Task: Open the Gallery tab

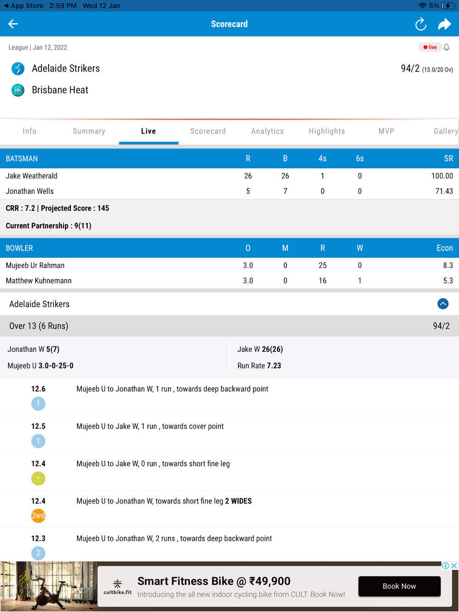Action: pyautogui.click(x=445, y=131)
